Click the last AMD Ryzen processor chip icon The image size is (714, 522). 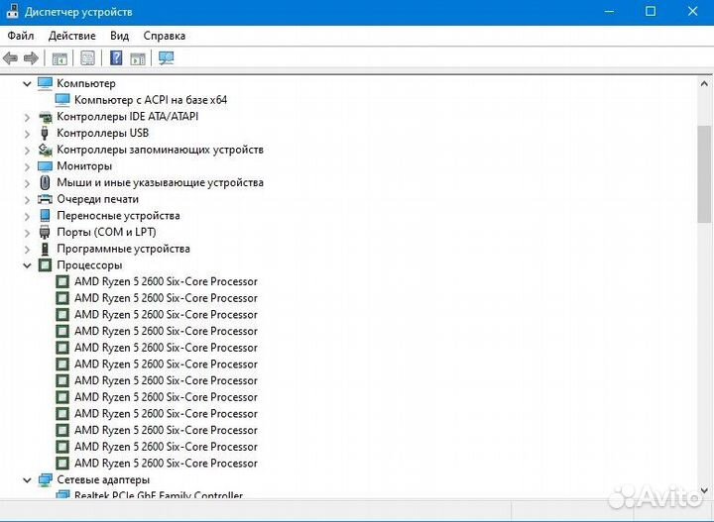(x=62, y=464)
